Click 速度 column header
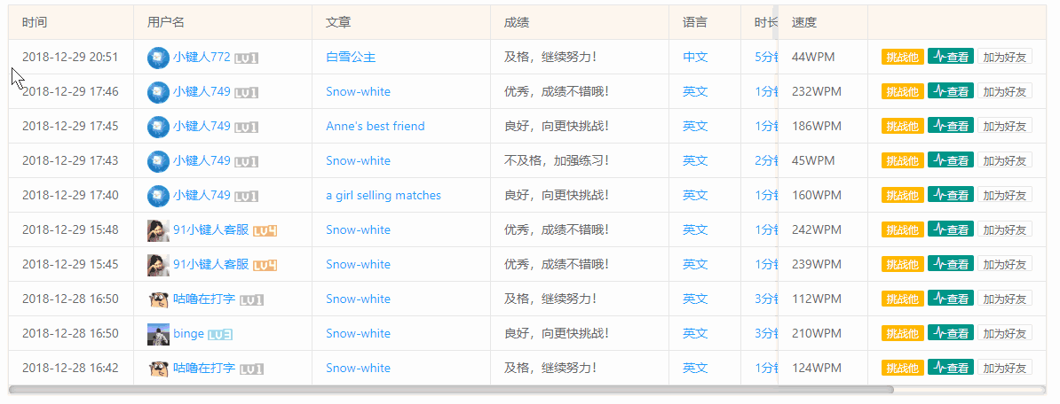The width and height of the screenshot is (1060, 404). tap(804, 22)
